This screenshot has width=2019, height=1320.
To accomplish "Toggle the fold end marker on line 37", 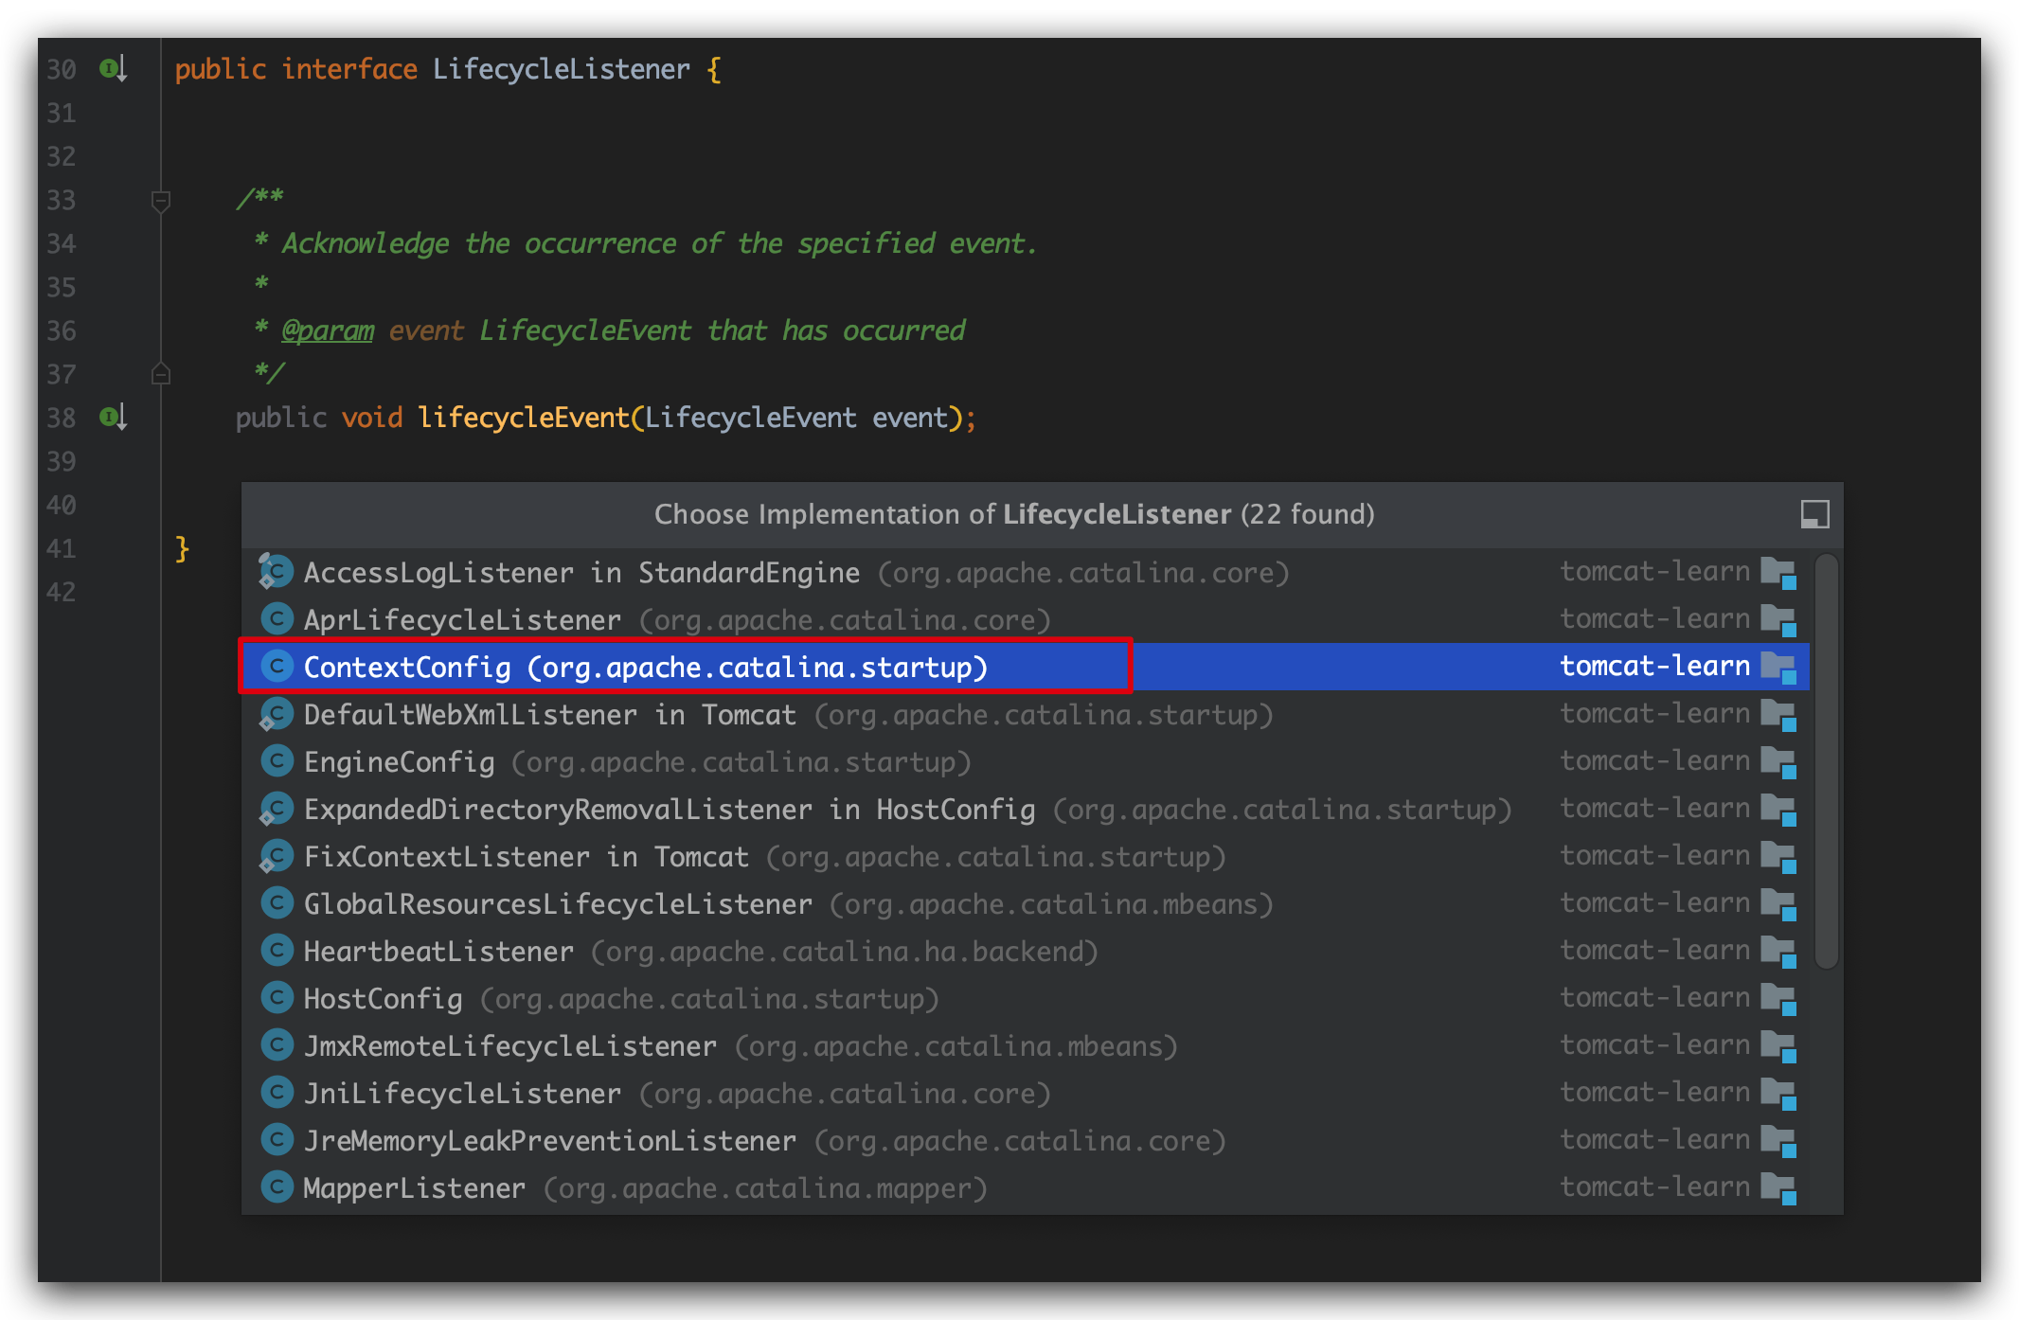I will 161,374.
